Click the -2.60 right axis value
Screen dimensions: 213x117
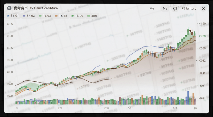202,48
